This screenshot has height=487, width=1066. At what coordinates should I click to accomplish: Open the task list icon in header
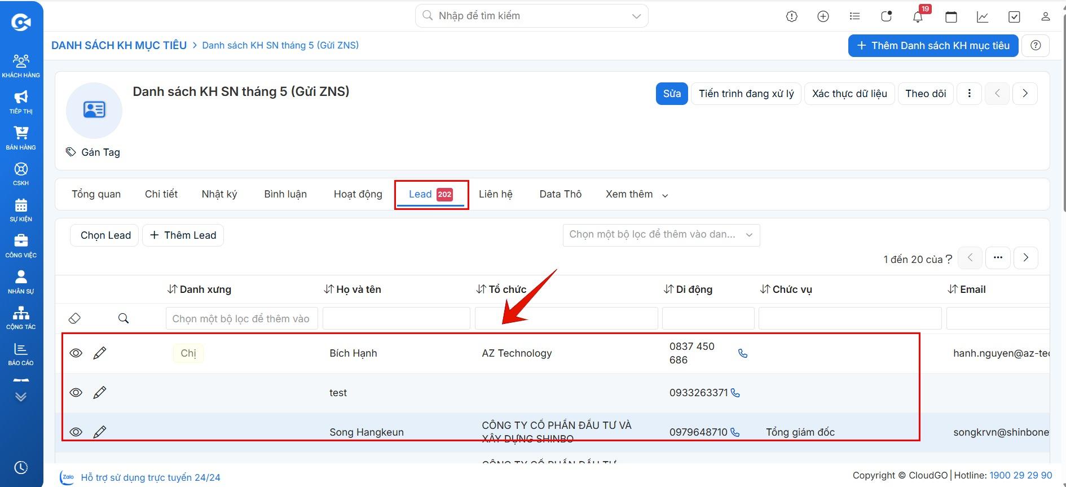pyautogui.click(x=855, y=16)
